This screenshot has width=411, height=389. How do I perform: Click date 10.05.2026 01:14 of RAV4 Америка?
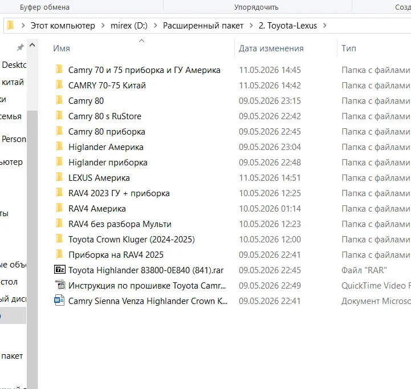tap(270, 209)
